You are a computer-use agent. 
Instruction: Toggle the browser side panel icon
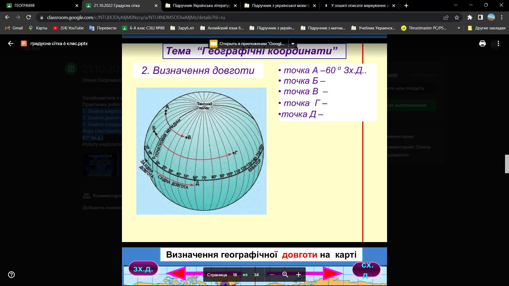pos(480,17)
